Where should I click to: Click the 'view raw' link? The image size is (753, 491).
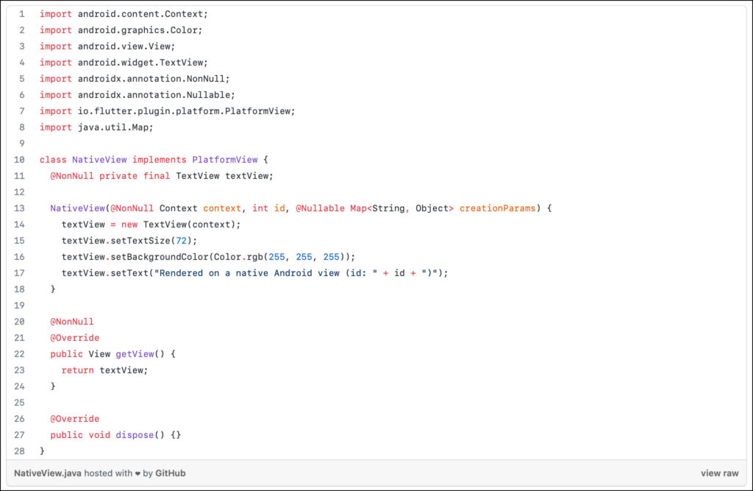pyautogui.click(x=719, y=473)
